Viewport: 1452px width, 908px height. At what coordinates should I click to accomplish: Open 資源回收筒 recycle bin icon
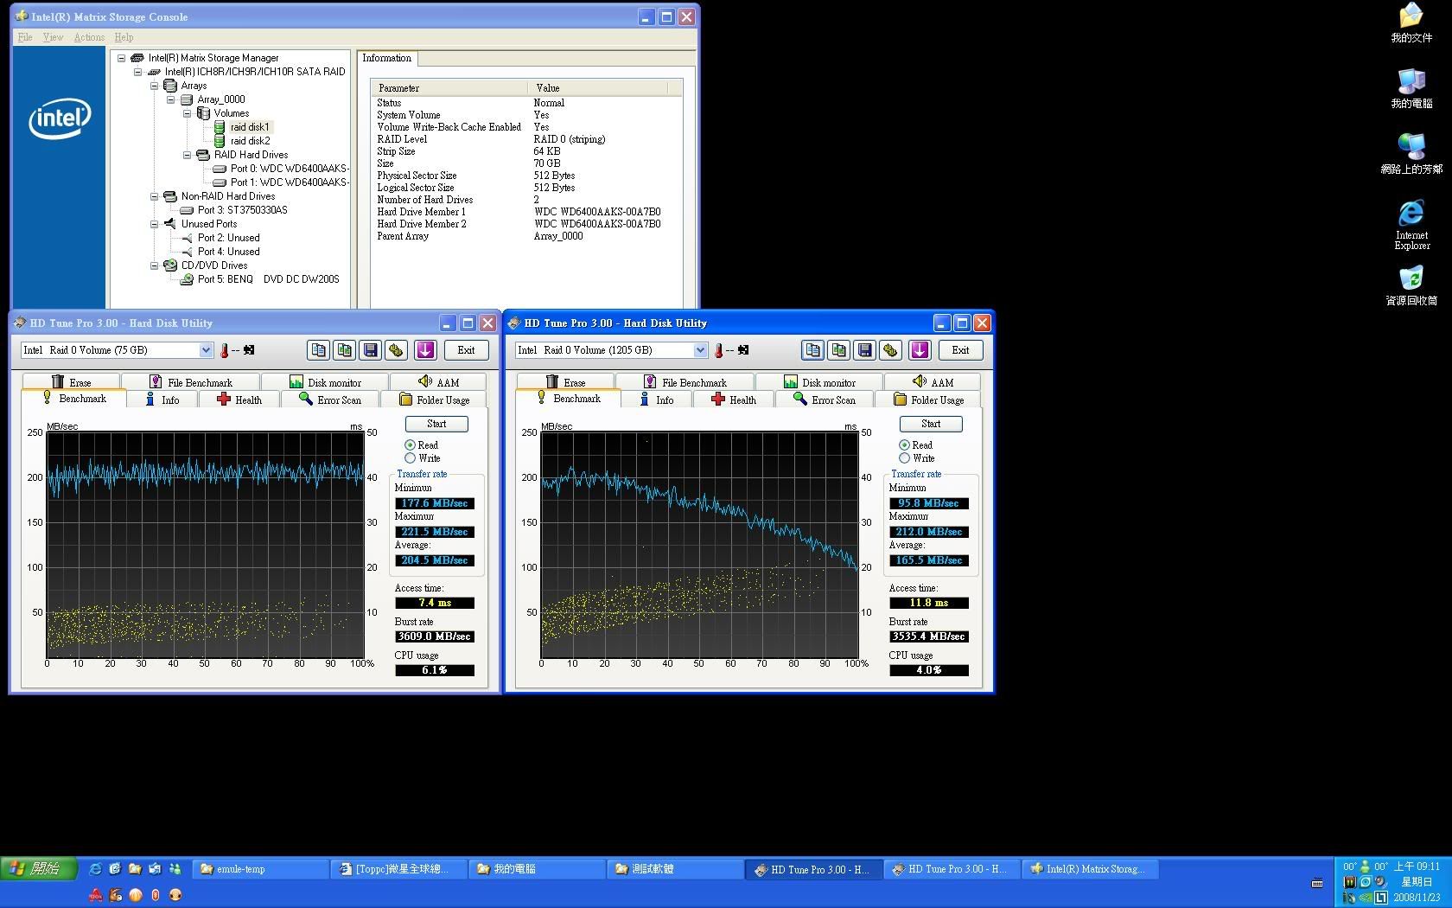tap(1411, 285)
